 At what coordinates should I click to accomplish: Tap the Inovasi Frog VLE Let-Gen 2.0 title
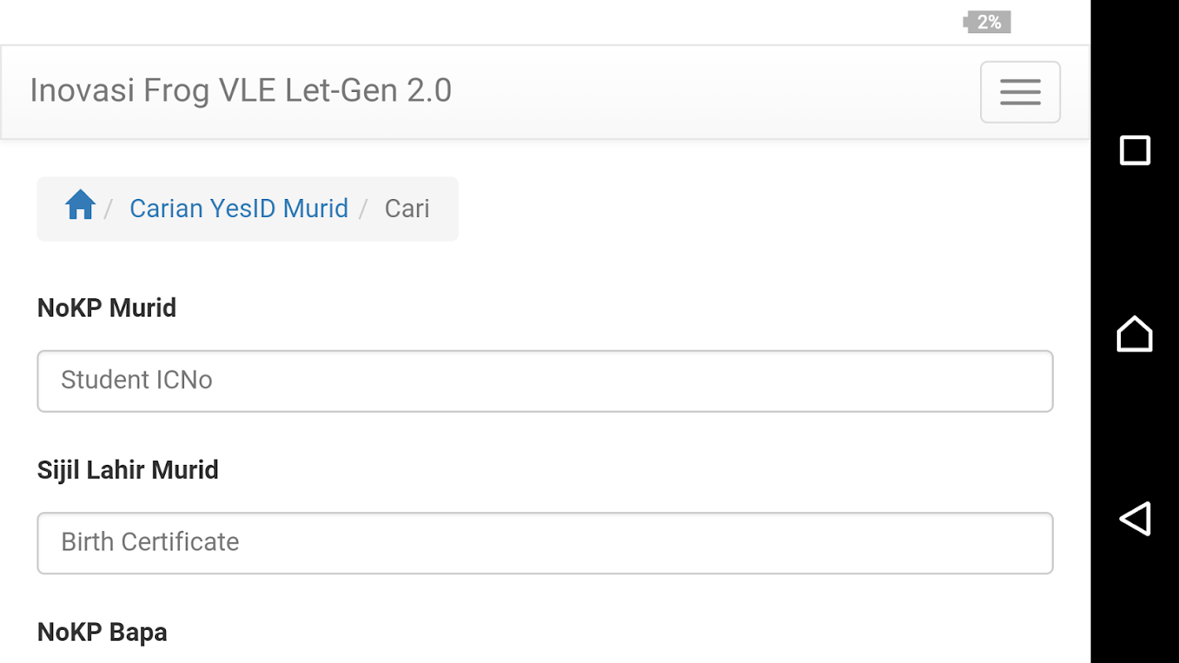coord(240,90)
